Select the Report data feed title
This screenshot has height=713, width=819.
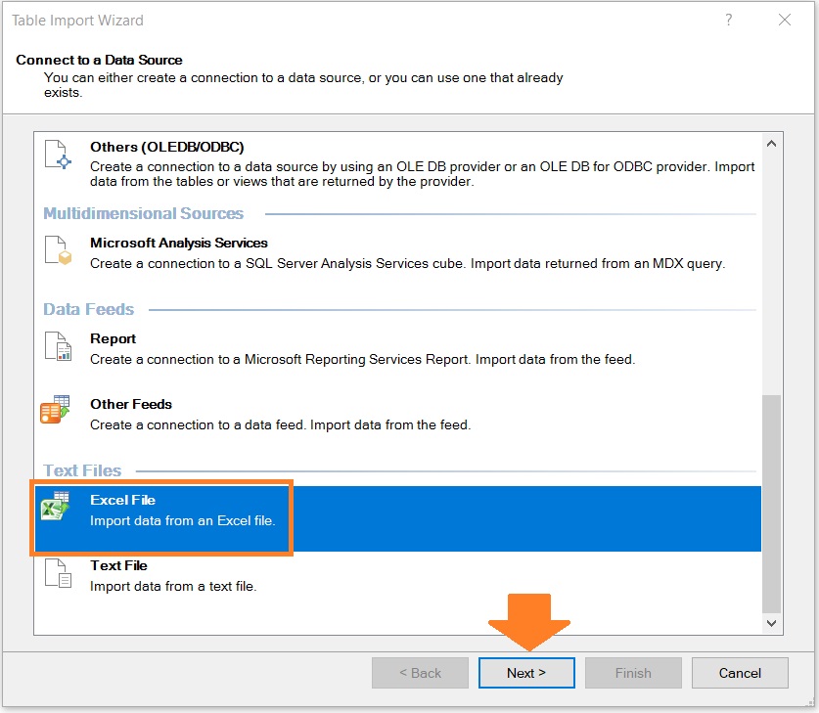click(113, 338)
